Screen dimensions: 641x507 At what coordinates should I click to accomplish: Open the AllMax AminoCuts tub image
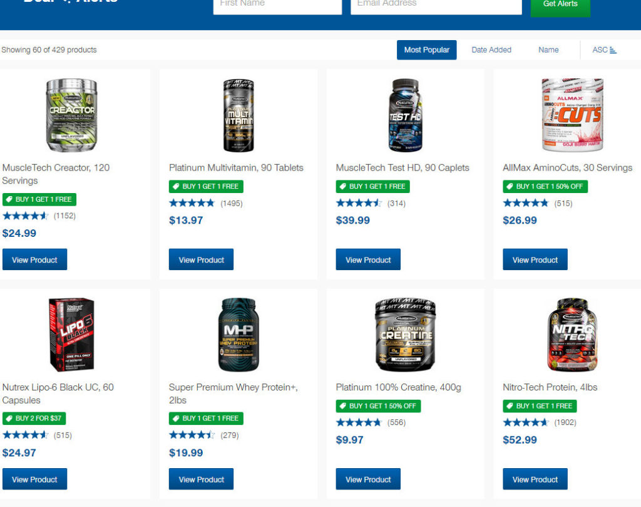(x=572, y=115)
